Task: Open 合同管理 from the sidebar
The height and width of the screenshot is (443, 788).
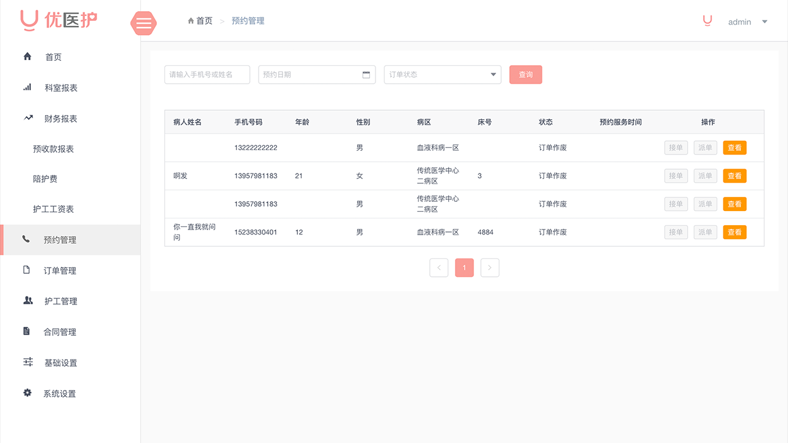Action: coord(60,332)
